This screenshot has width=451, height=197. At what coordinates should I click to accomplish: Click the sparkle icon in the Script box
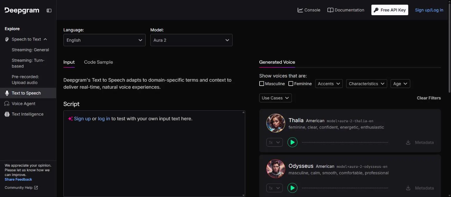(70, 119)
